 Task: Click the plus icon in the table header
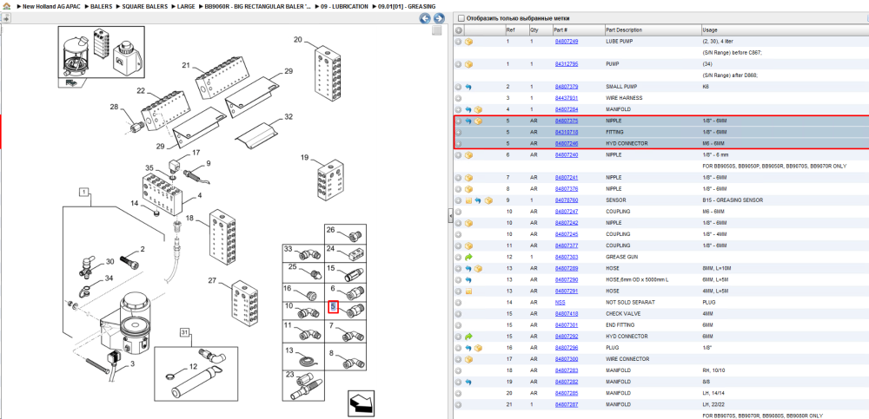tap(458, 29)
